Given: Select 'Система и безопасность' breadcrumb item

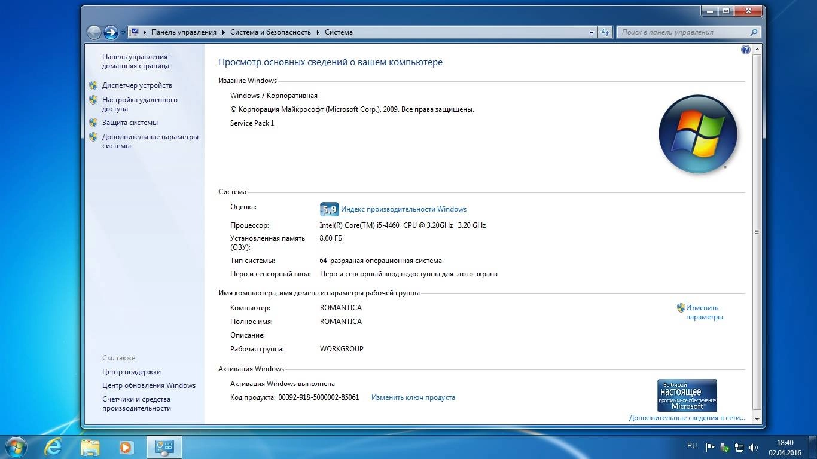Looking at the screenshot, I should (x=270, y=32).
